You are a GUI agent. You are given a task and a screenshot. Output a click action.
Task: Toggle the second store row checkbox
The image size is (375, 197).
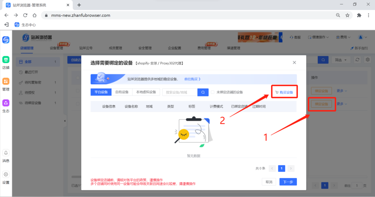[78, 104]
